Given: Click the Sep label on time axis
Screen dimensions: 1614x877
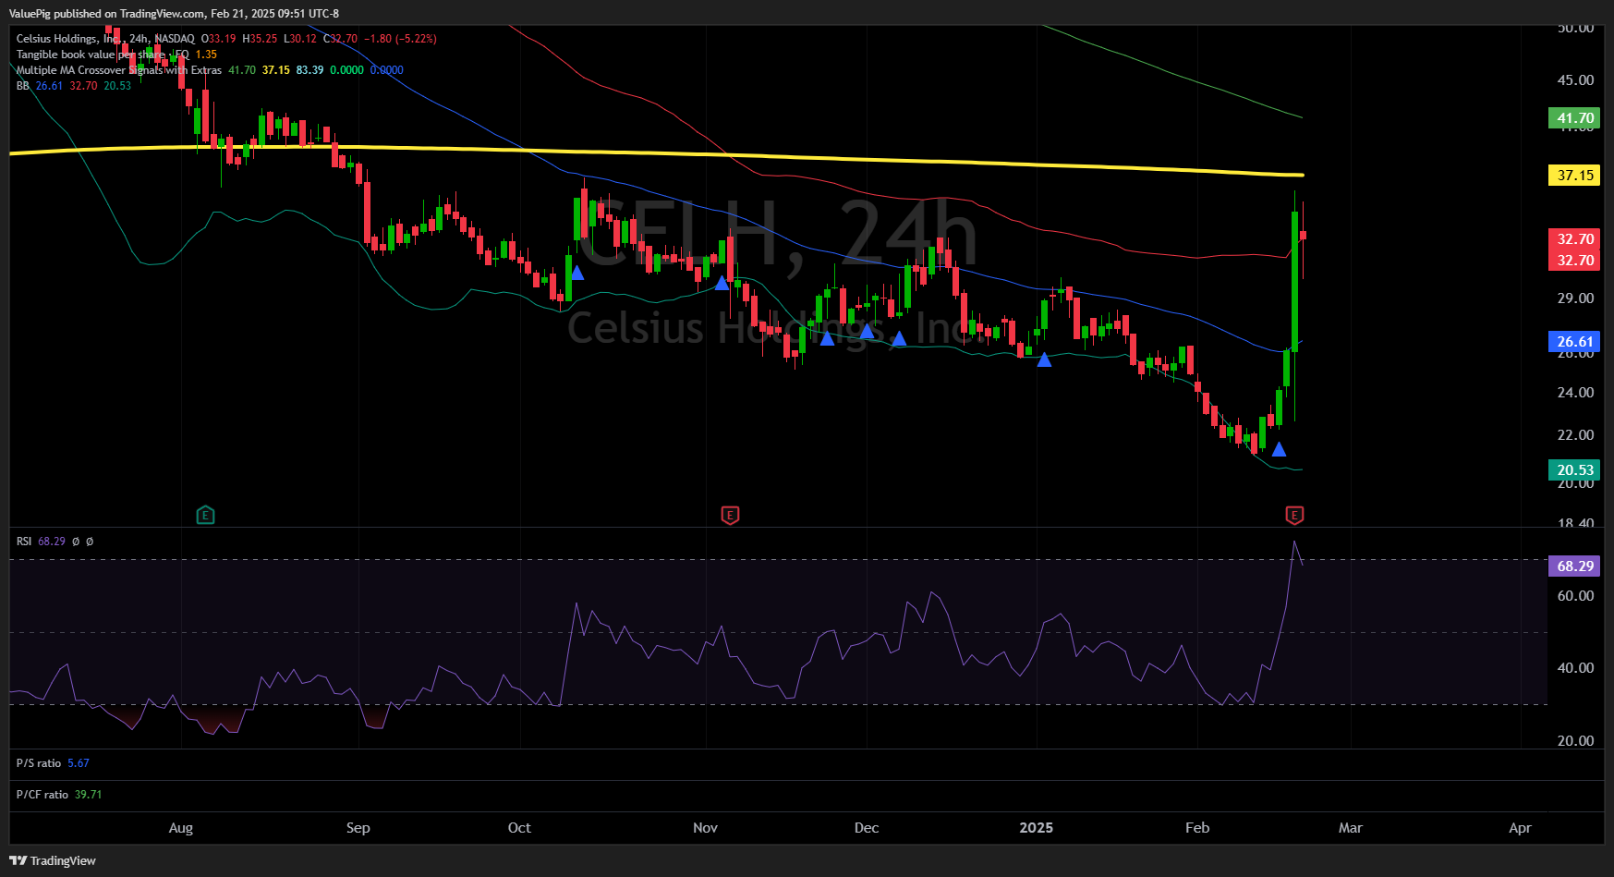Looking at the screenshot, I should pyautogui.click(x=358, y=828).
